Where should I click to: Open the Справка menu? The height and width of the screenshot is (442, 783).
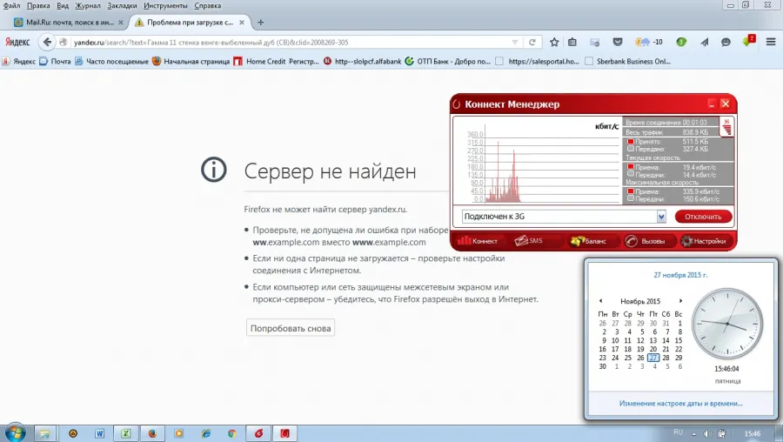point(207,6)
